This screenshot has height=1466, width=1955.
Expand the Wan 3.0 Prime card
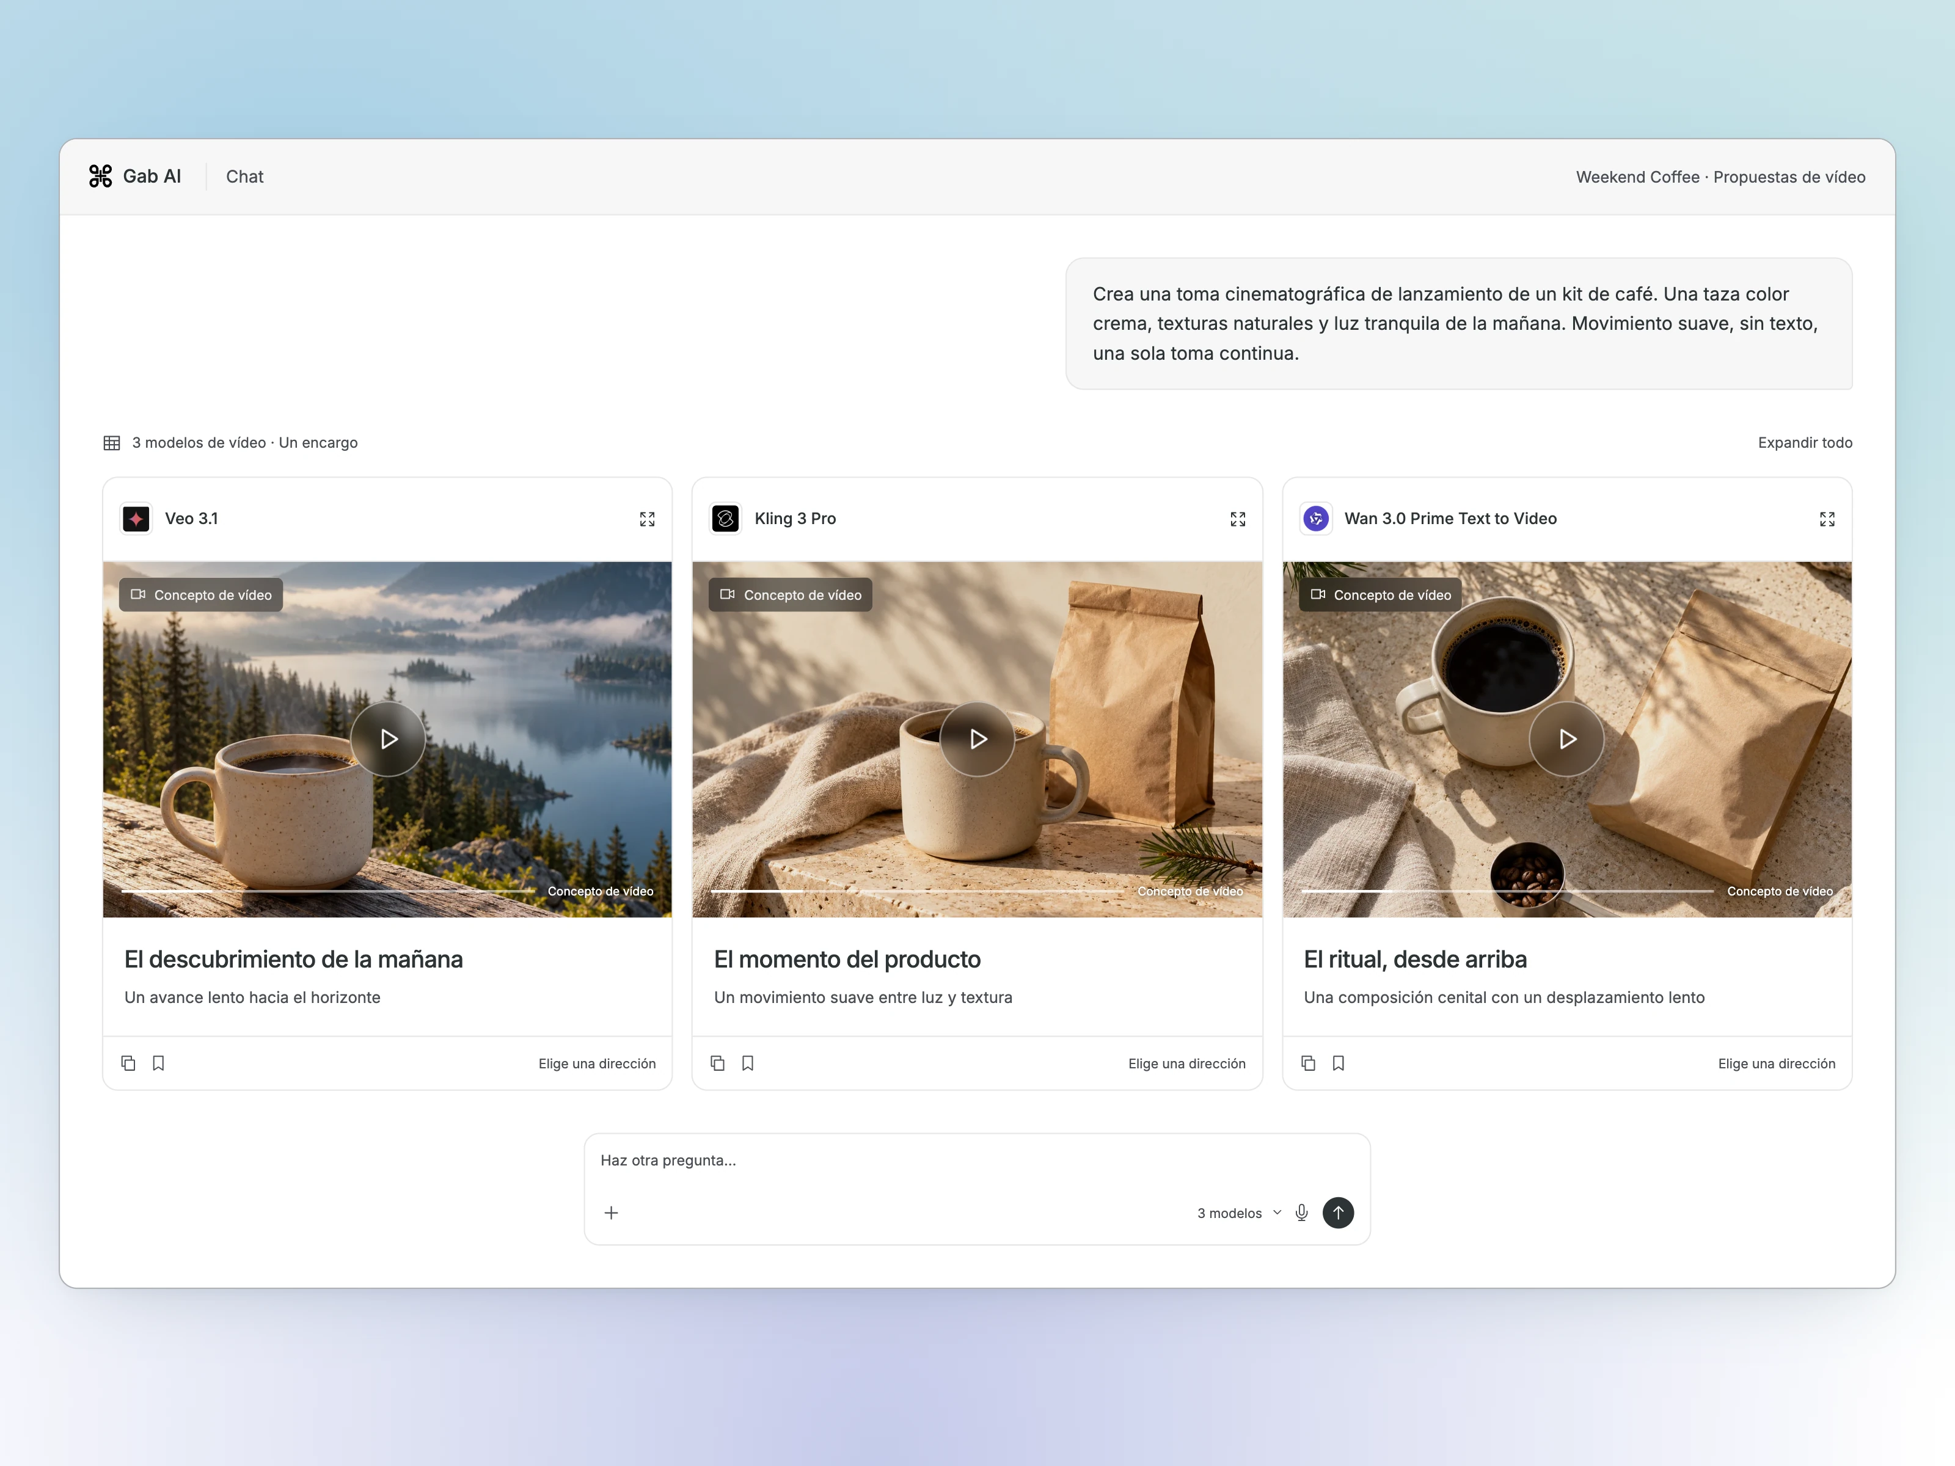point(1827,520)
